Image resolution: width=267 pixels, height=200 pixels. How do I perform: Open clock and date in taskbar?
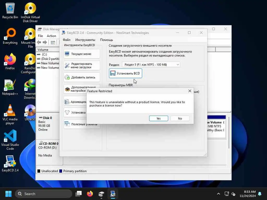click(248, 194)
